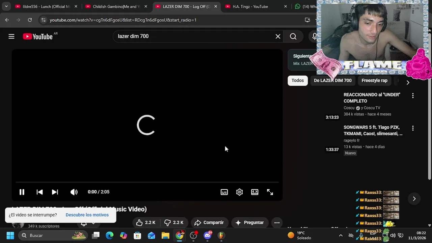Dislike the video with thumbs down
This screenshot has width=432, height=243.
[174, 223]
